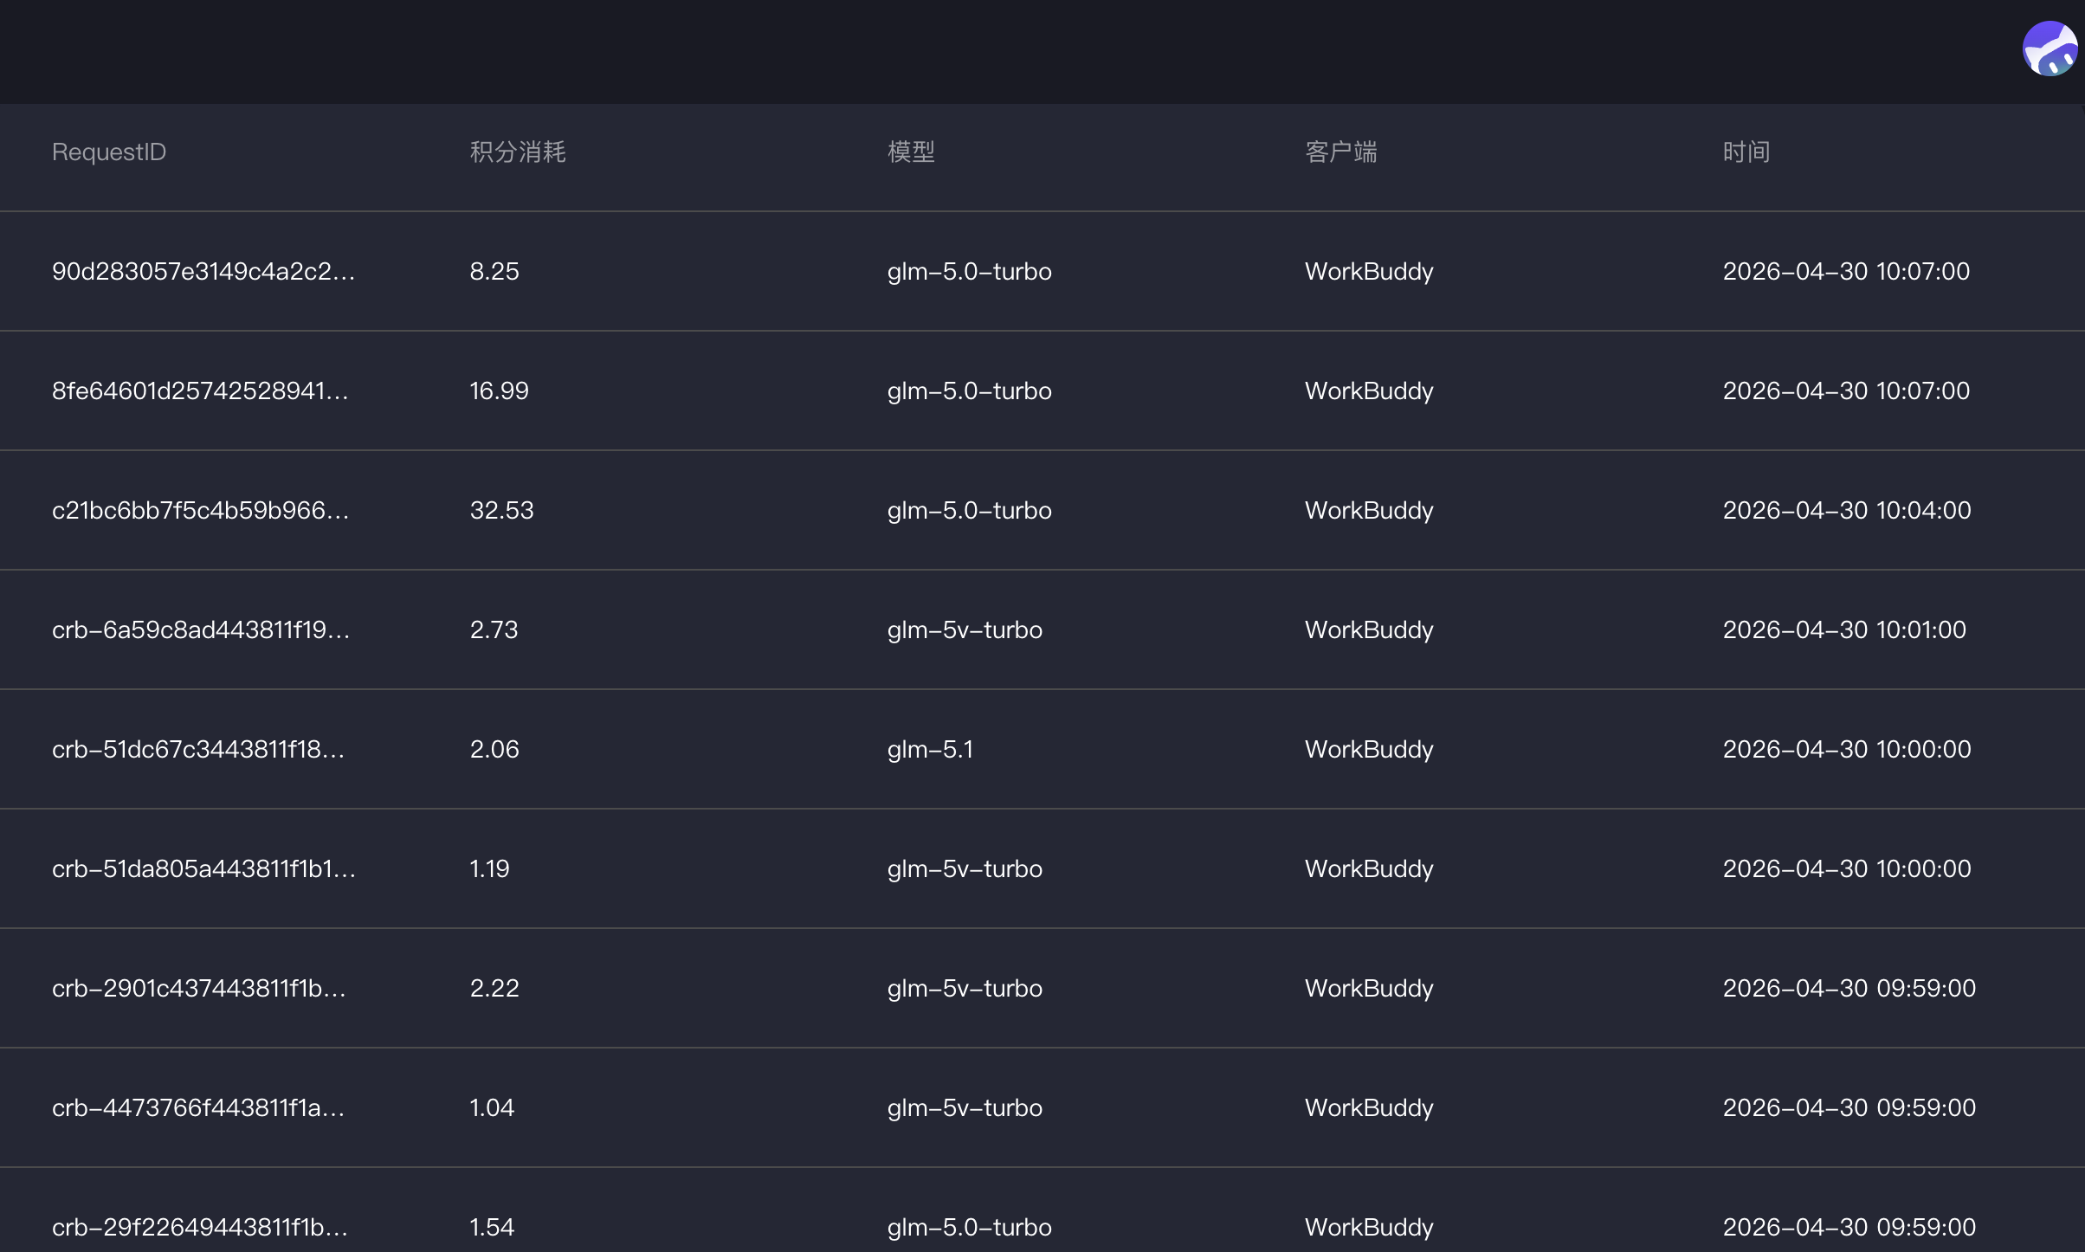Screen dimensions: 2085x1252
Task: Open the user avatar icon in the corner
Action: 2049,49
